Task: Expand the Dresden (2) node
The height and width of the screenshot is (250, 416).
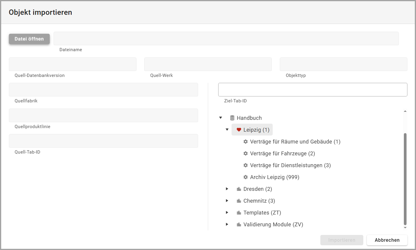Action: tap(227, 189)
